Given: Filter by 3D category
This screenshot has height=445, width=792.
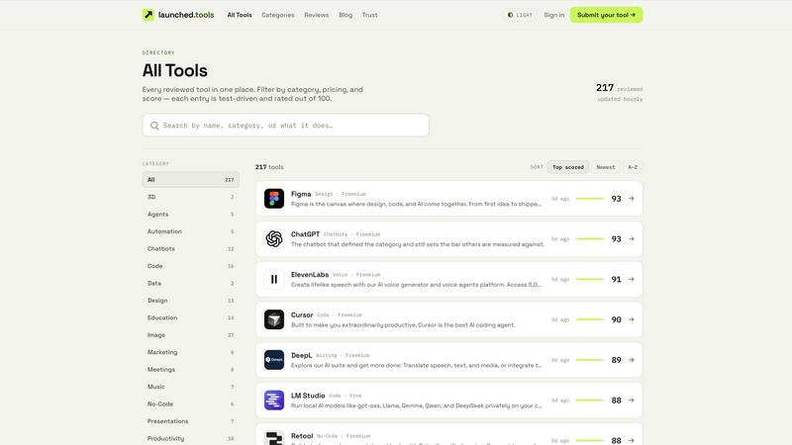Looking at the screenshot, I should click(190, 197).
